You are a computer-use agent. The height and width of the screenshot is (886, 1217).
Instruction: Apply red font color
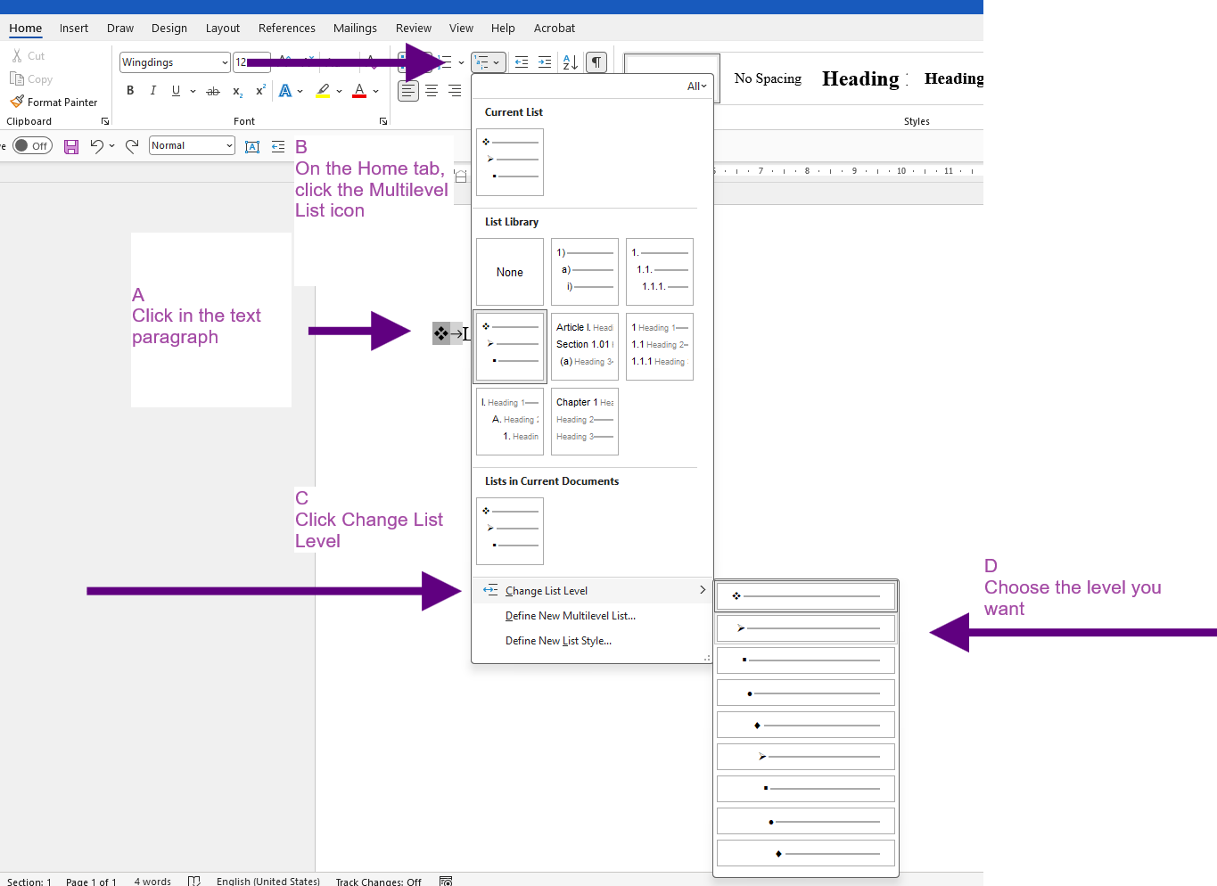(x=359, y=91)
